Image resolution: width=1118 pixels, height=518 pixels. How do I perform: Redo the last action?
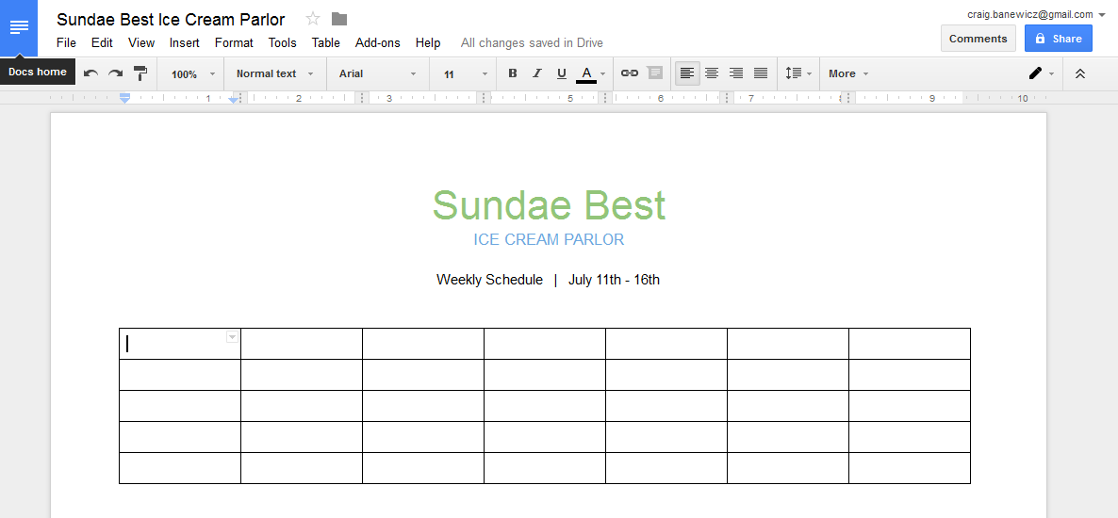pos(116,73)
